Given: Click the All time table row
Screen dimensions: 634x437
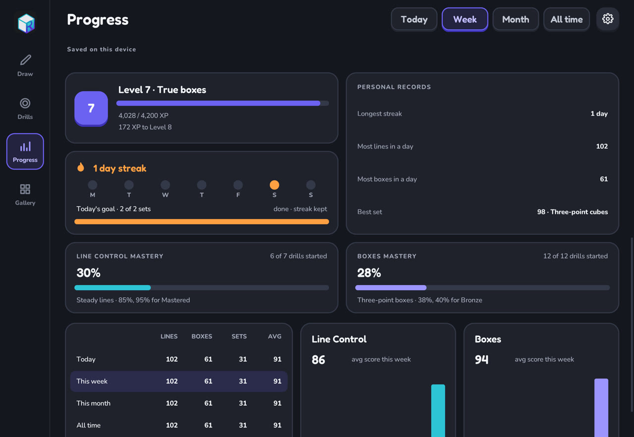Looking at the screenshot, I should [179, 425].
